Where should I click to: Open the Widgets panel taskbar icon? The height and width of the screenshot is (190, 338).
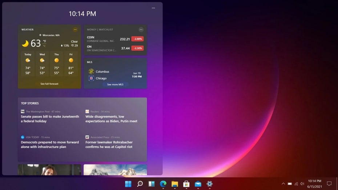tap(152, 184)
